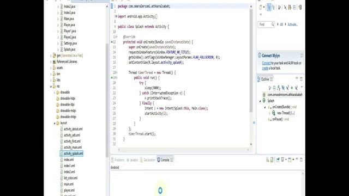Viewport: 349px width, 196px height.
Task: Select activity_about.xml layout file
Action: [73, 129]
